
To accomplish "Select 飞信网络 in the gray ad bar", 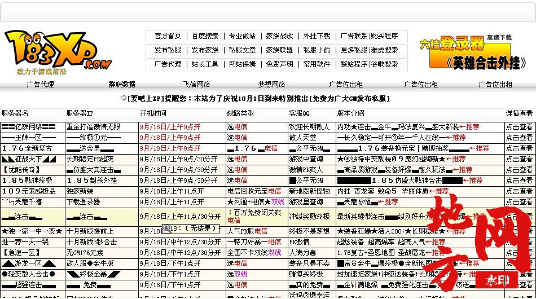I will (196, 85).
